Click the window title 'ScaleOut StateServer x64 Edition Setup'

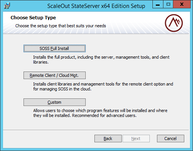pyautogui.click(x=96, y=6)
